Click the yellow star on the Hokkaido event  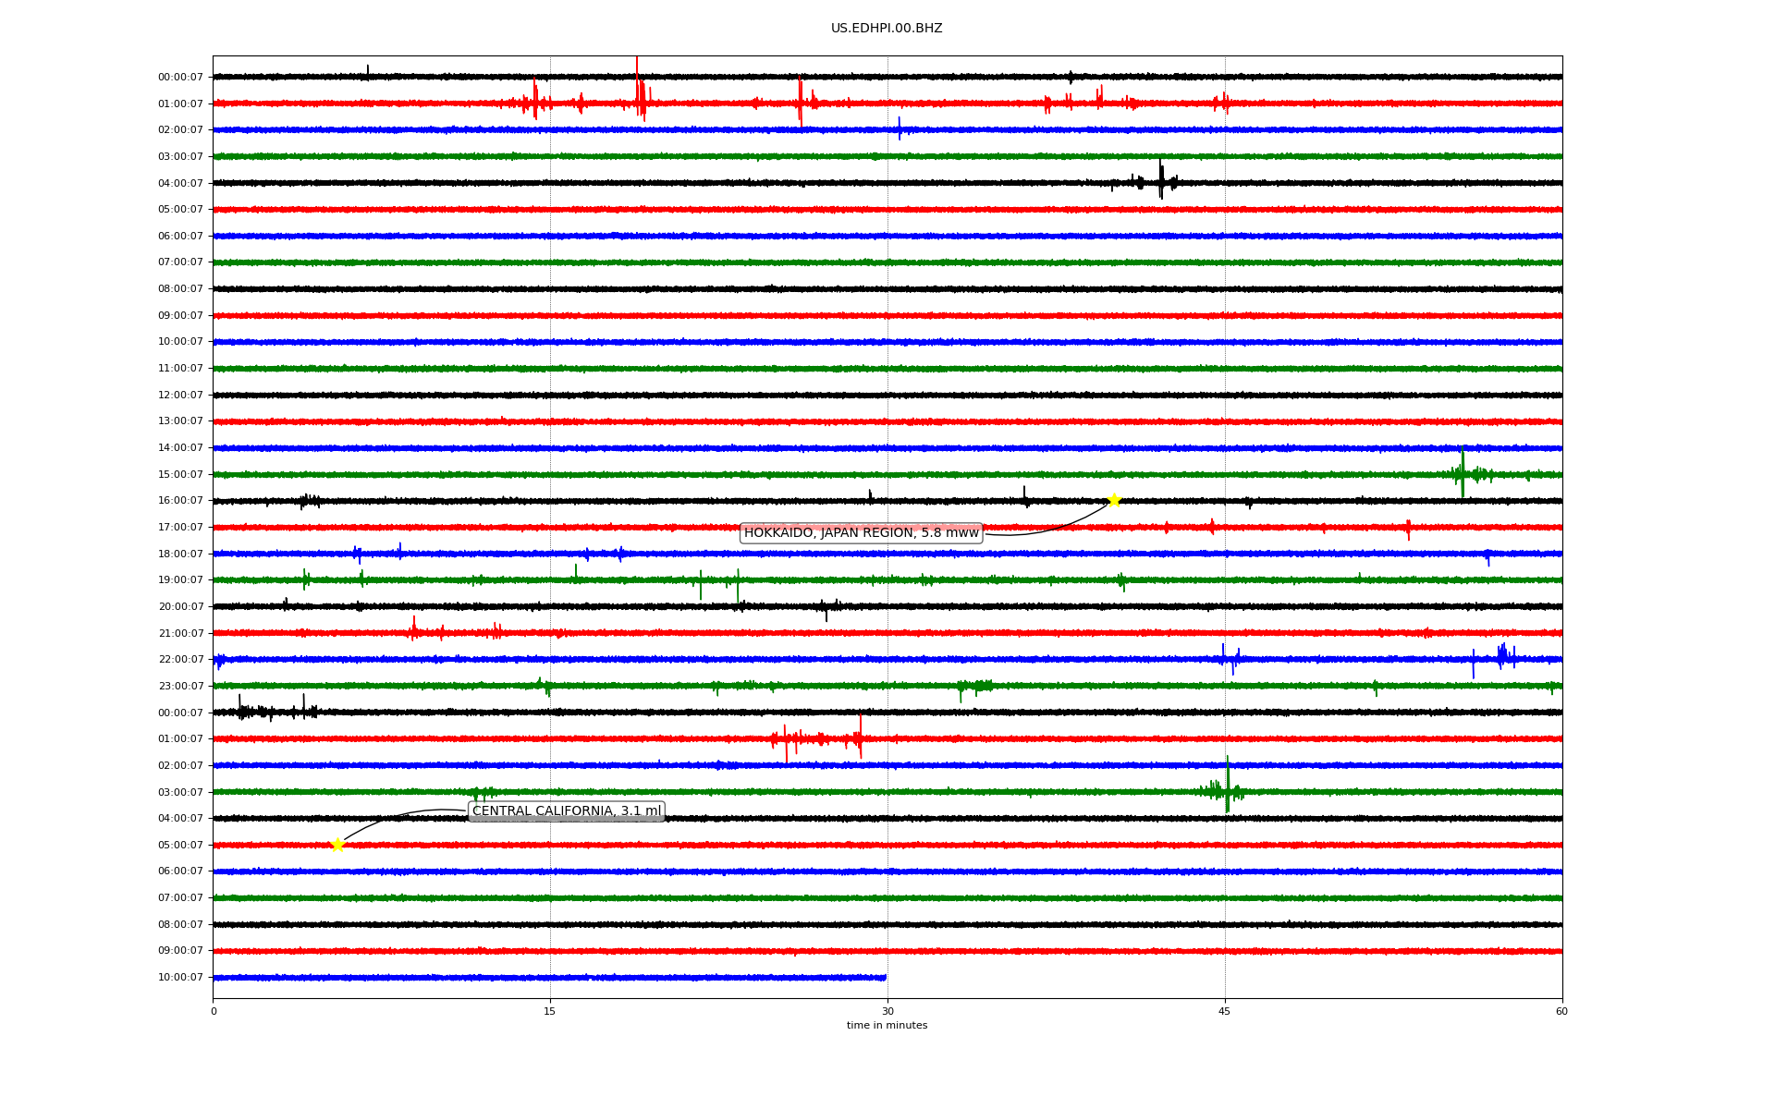click(x=1114, y=500)
